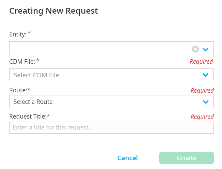
Task: Click the Required message above Request Title input
Action: [x=202, y=117]
